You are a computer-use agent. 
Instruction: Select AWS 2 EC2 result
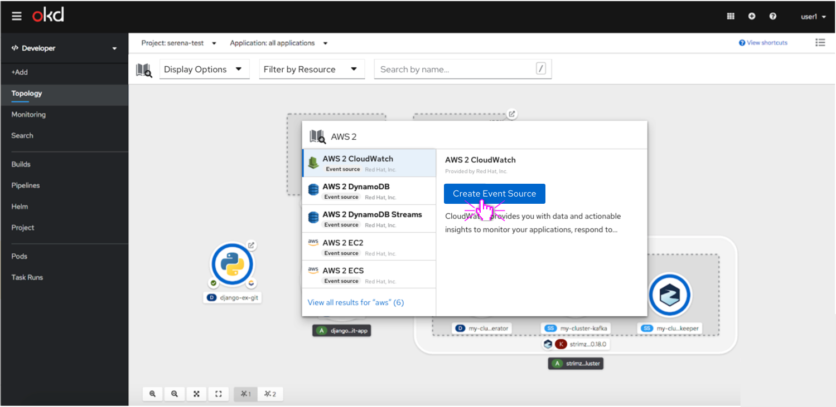click(369, 247)
